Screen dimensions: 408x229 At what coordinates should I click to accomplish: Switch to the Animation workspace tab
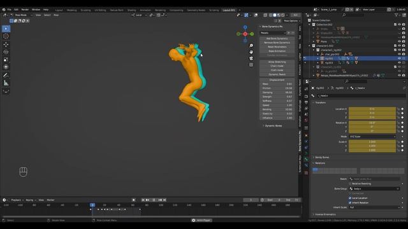145,10
